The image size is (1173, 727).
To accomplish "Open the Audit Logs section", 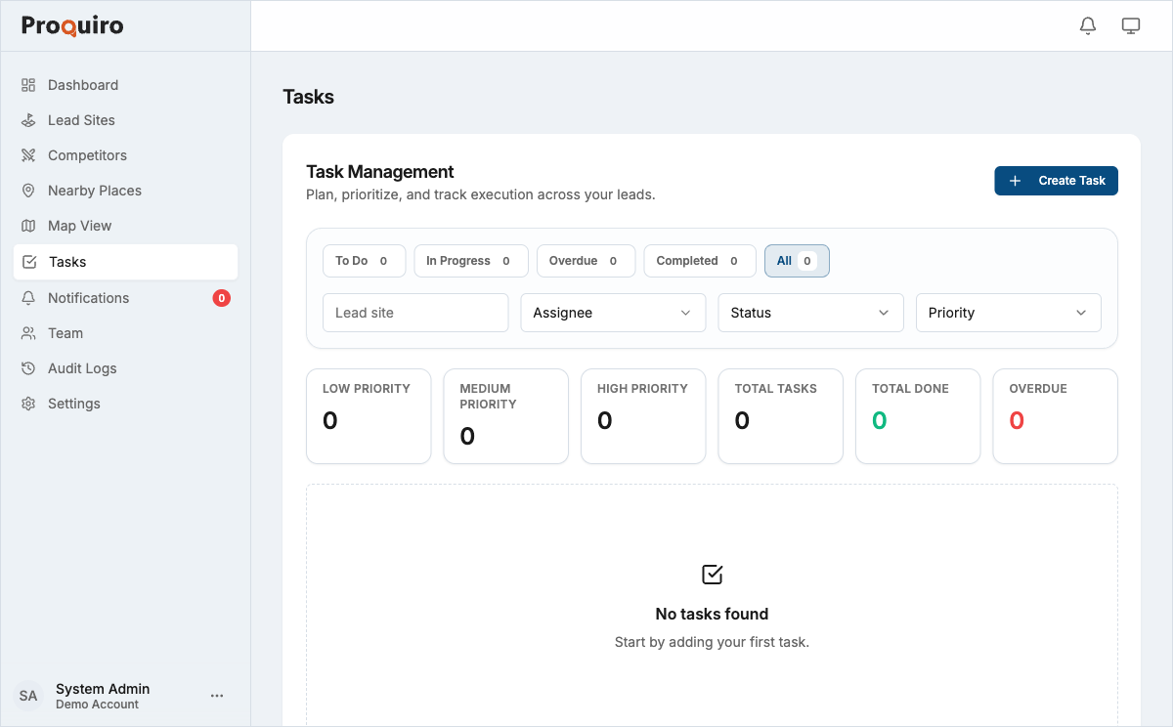I will click(84, 368).
